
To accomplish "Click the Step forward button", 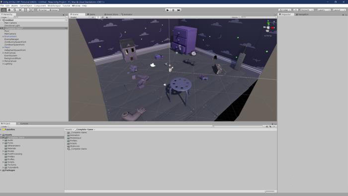I will [179, 10].
